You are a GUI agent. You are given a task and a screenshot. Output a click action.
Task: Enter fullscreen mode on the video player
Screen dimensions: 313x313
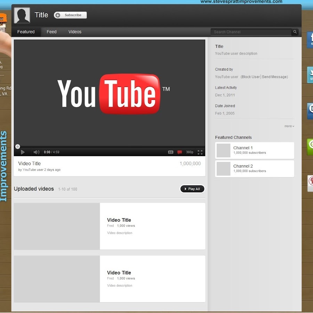(200, 152)
